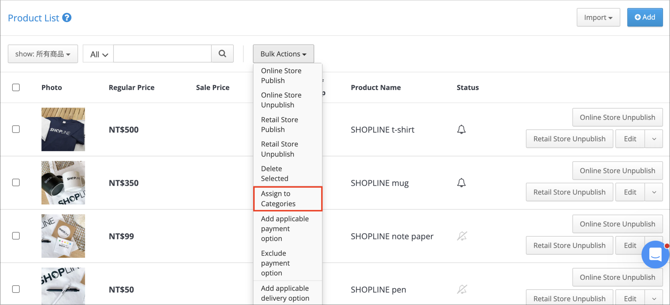Click Online Store Unpublish for SHOPLINE pen

coord(618,277)
